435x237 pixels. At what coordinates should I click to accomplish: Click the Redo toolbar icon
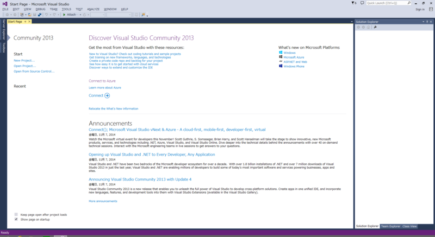click(x=54, y=15)
